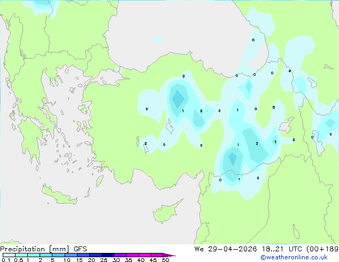Click the 30–35 mm purple legend swatch

click(120, 255)
